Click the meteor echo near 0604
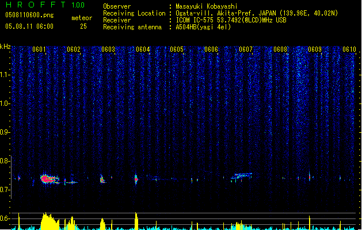 [x=136, y=179]
